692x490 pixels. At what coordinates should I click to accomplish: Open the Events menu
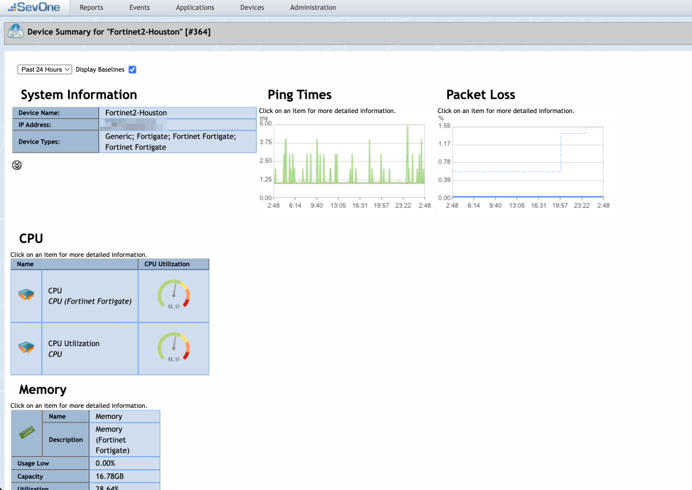coord(140,8)
